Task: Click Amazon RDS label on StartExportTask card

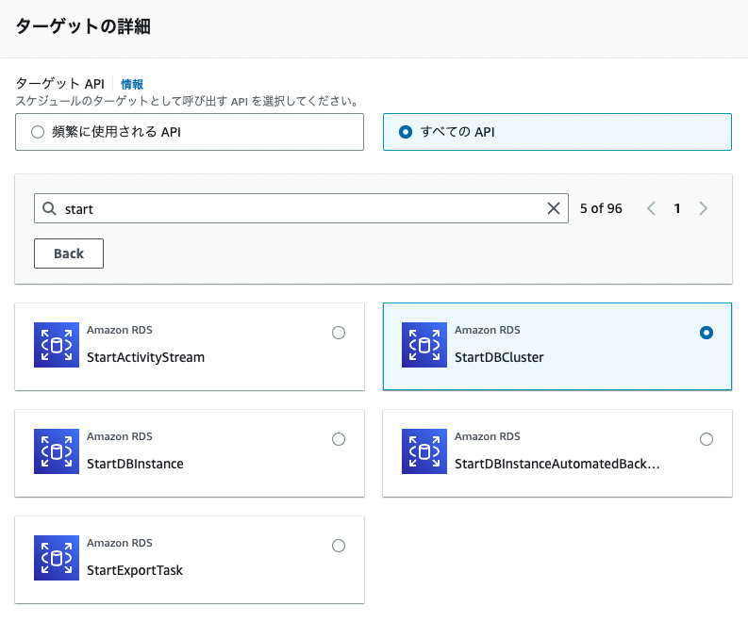Action: [x=119, y=543]
